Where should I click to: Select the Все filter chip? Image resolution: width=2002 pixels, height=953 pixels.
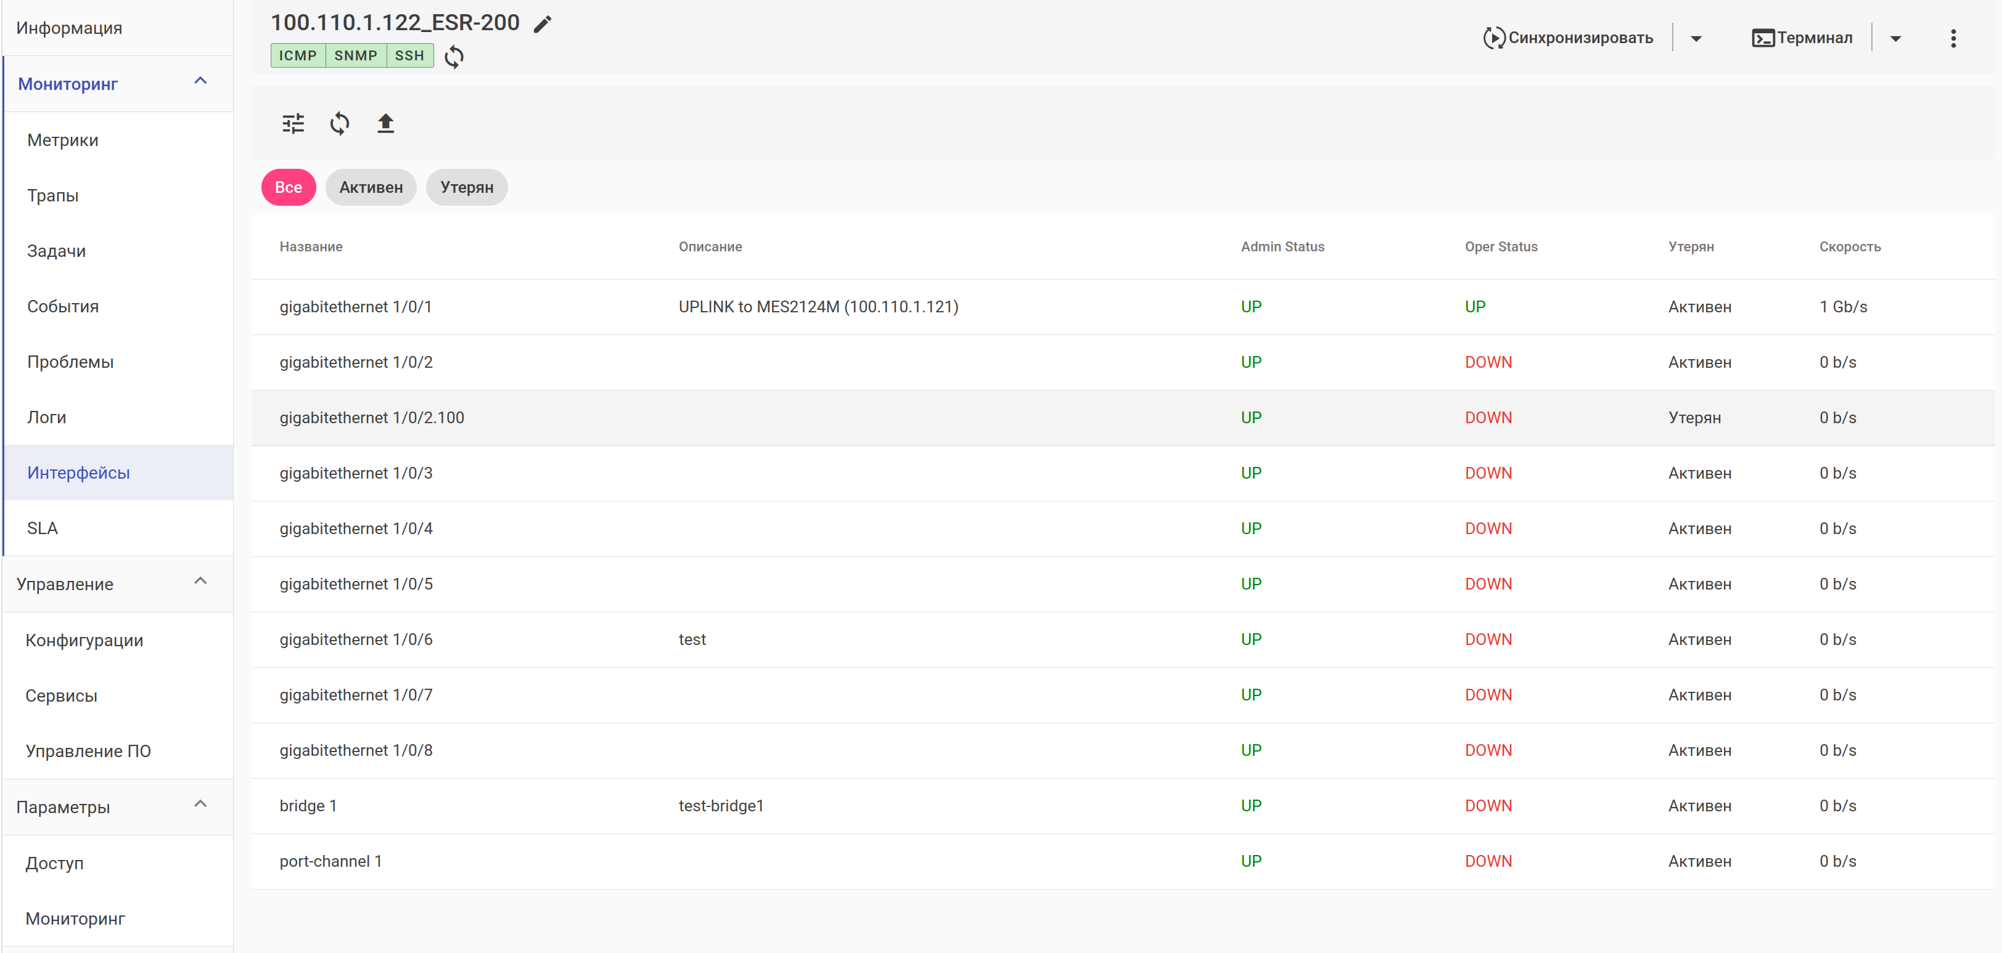click(x=289, y=187)
